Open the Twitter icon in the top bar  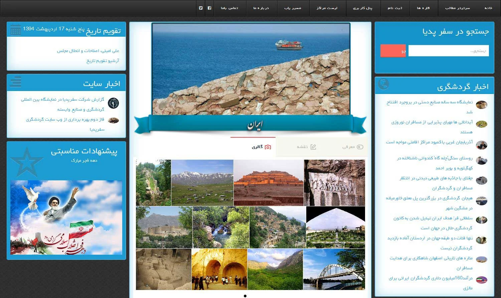coord(201,8)
